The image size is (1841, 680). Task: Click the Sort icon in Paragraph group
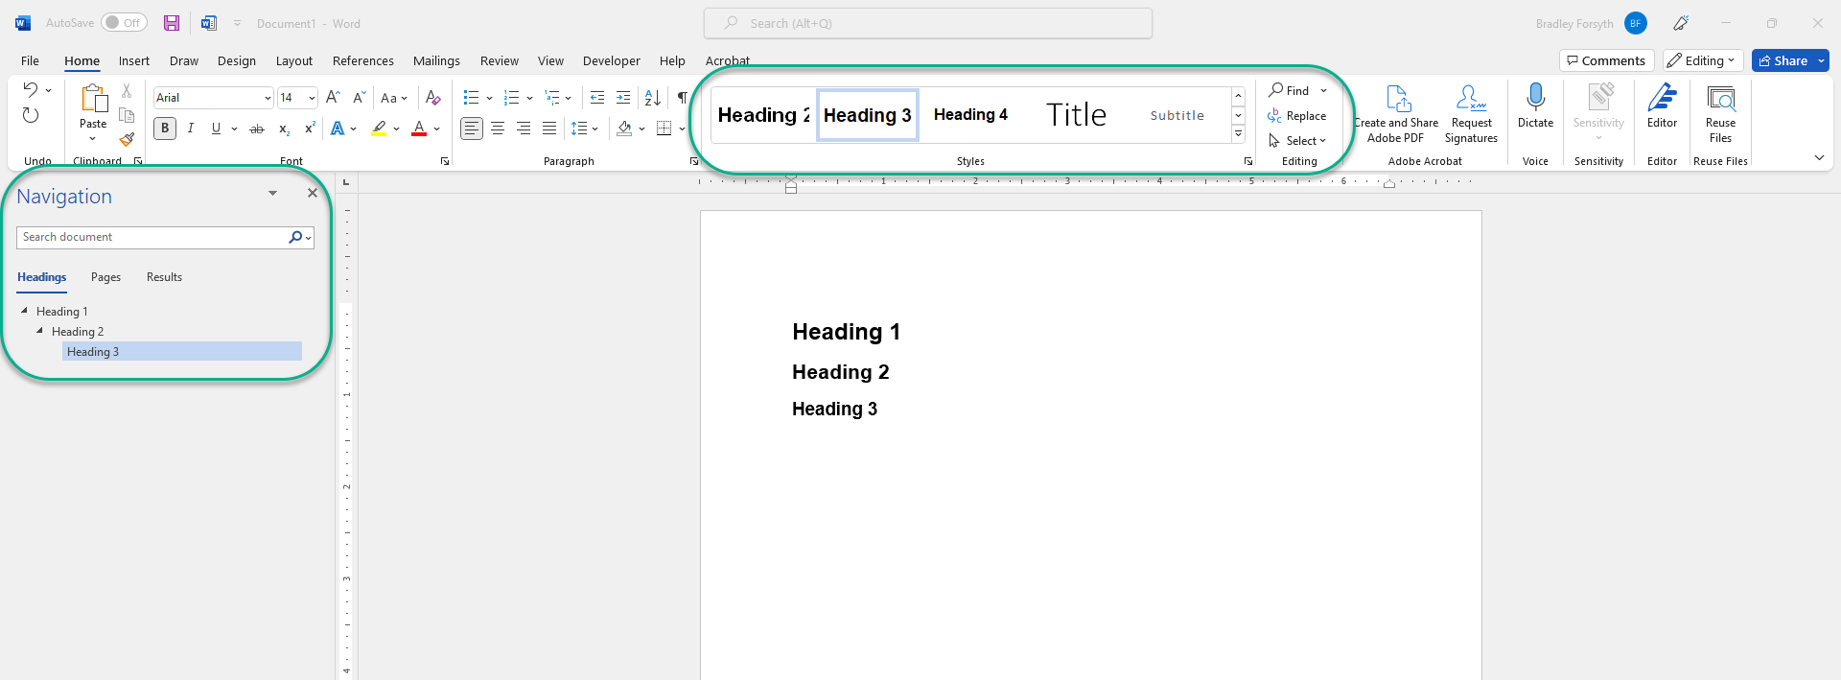(x=652, y=98)
